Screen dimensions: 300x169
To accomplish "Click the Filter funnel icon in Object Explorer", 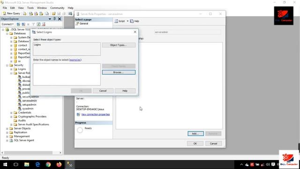I will pyautogui.click(x=33, y=24).
